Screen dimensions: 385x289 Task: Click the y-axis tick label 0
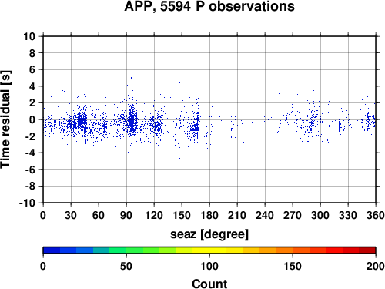[x=32, y=119]
